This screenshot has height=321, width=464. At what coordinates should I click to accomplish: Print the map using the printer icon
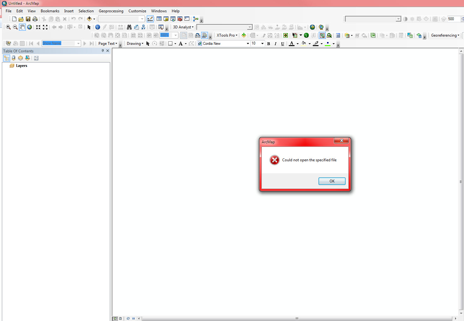point(35,19)
